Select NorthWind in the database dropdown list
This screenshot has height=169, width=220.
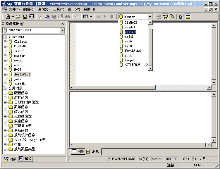[x=133, y=51]
